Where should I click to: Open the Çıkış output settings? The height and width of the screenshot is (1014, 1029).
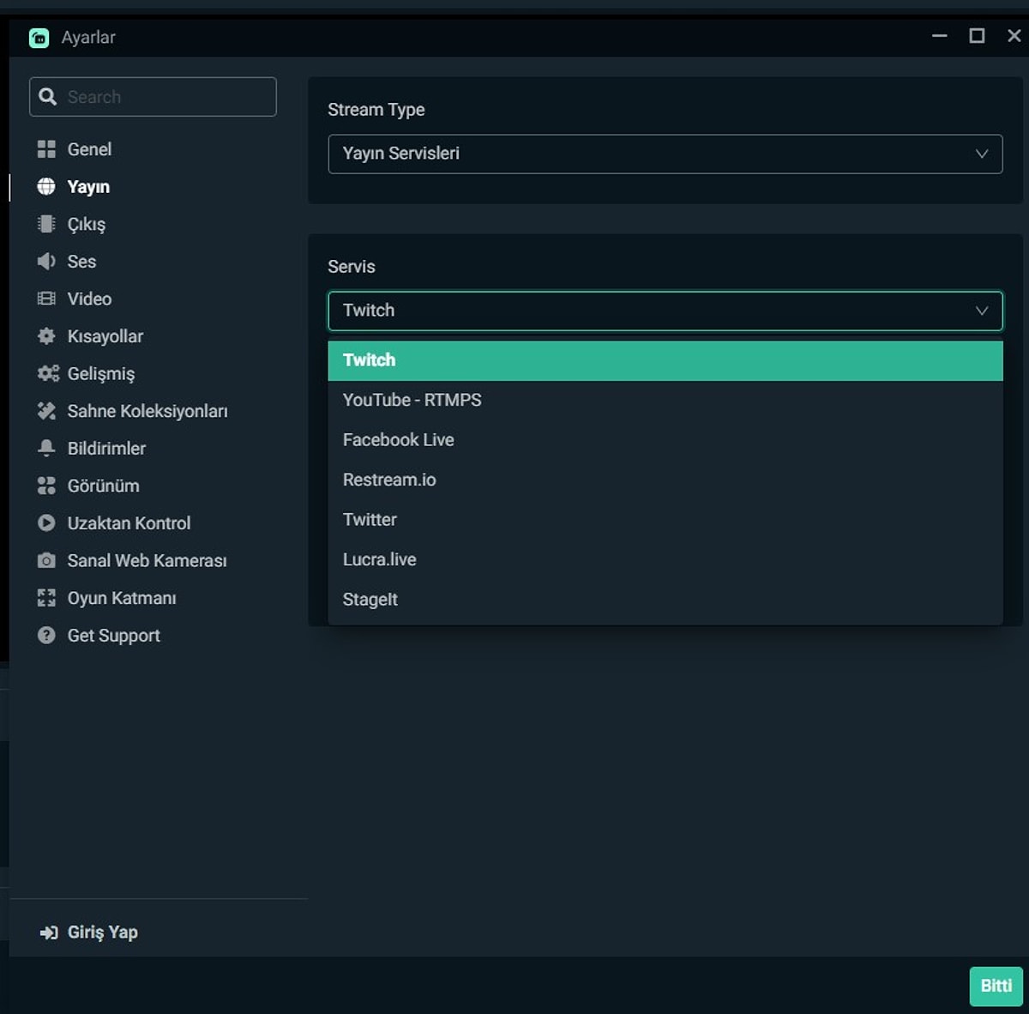point(87,223)
